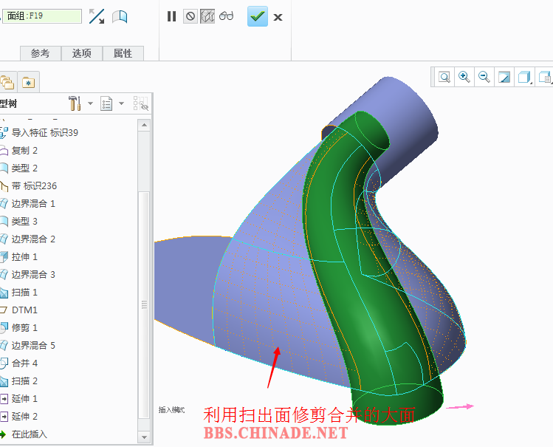
Task: Select 边界混合 5 in the model tree
Action: 33,345
